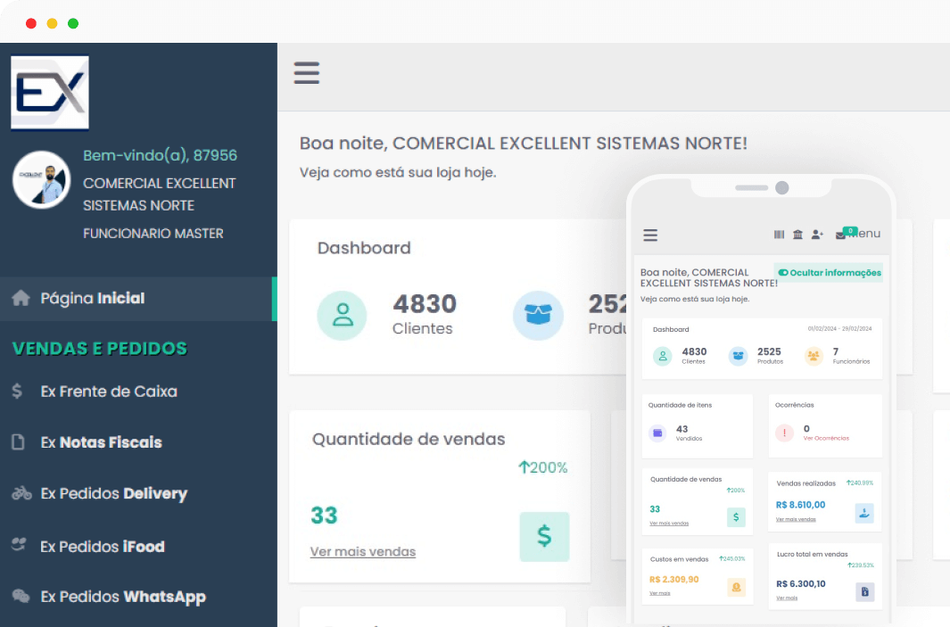The width and height of the screenshot is (950, 627).
Task: Click the bank building icon in phone header
Action: tap(798, 235)
